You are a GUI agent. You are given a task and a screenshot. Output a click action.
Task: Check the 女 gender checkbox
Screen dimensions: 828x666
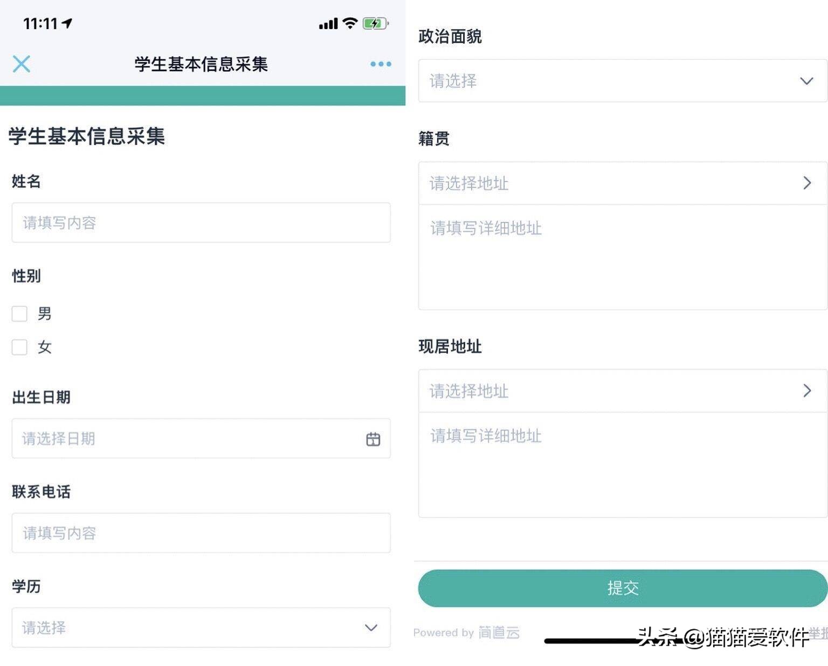click(x=19, y=347)
